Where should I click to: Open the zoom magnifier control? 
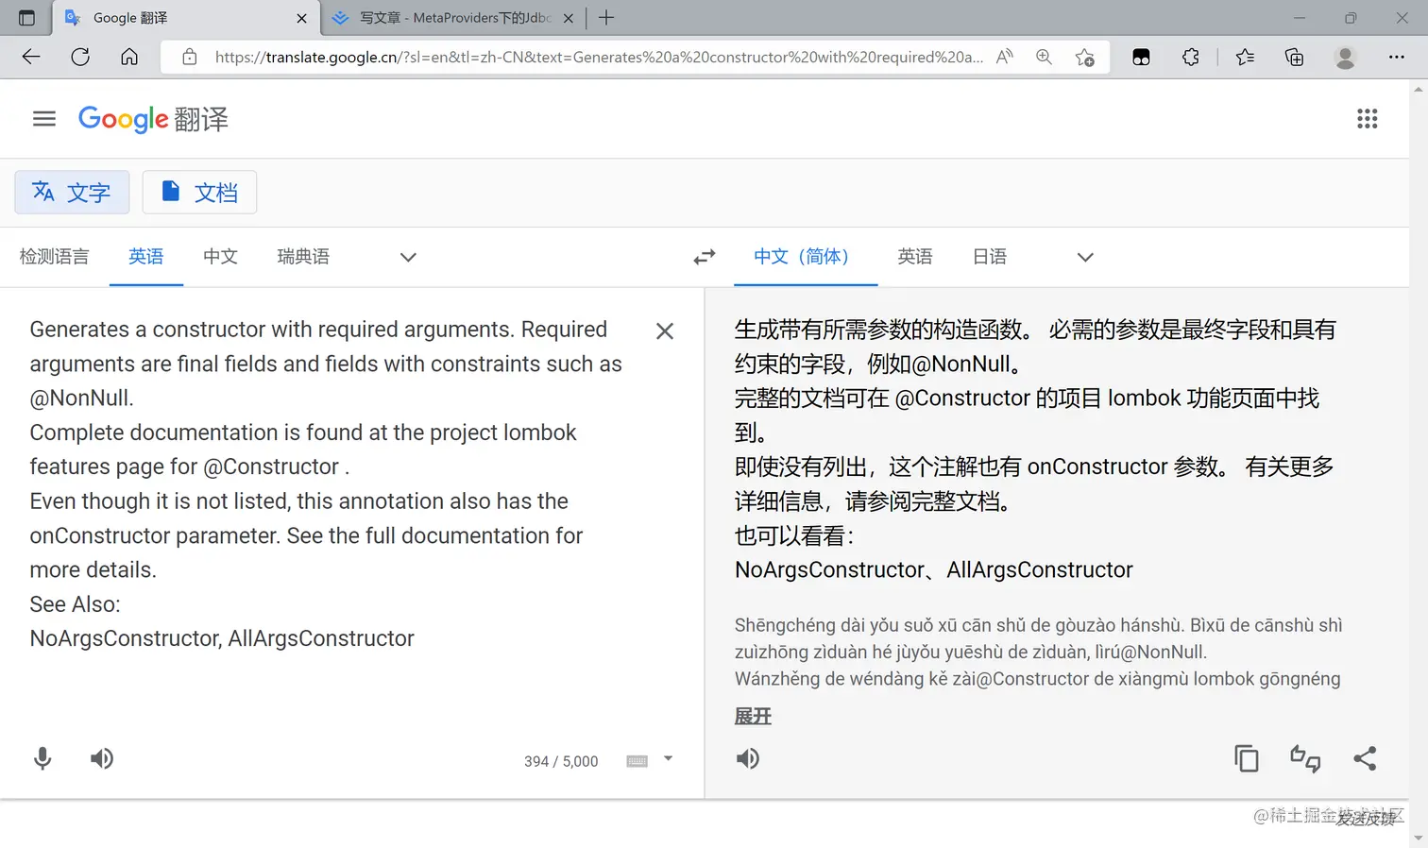(x=1044, y=57)
